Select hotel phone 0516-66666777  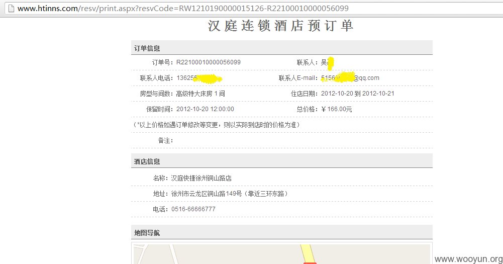(193, 209)
